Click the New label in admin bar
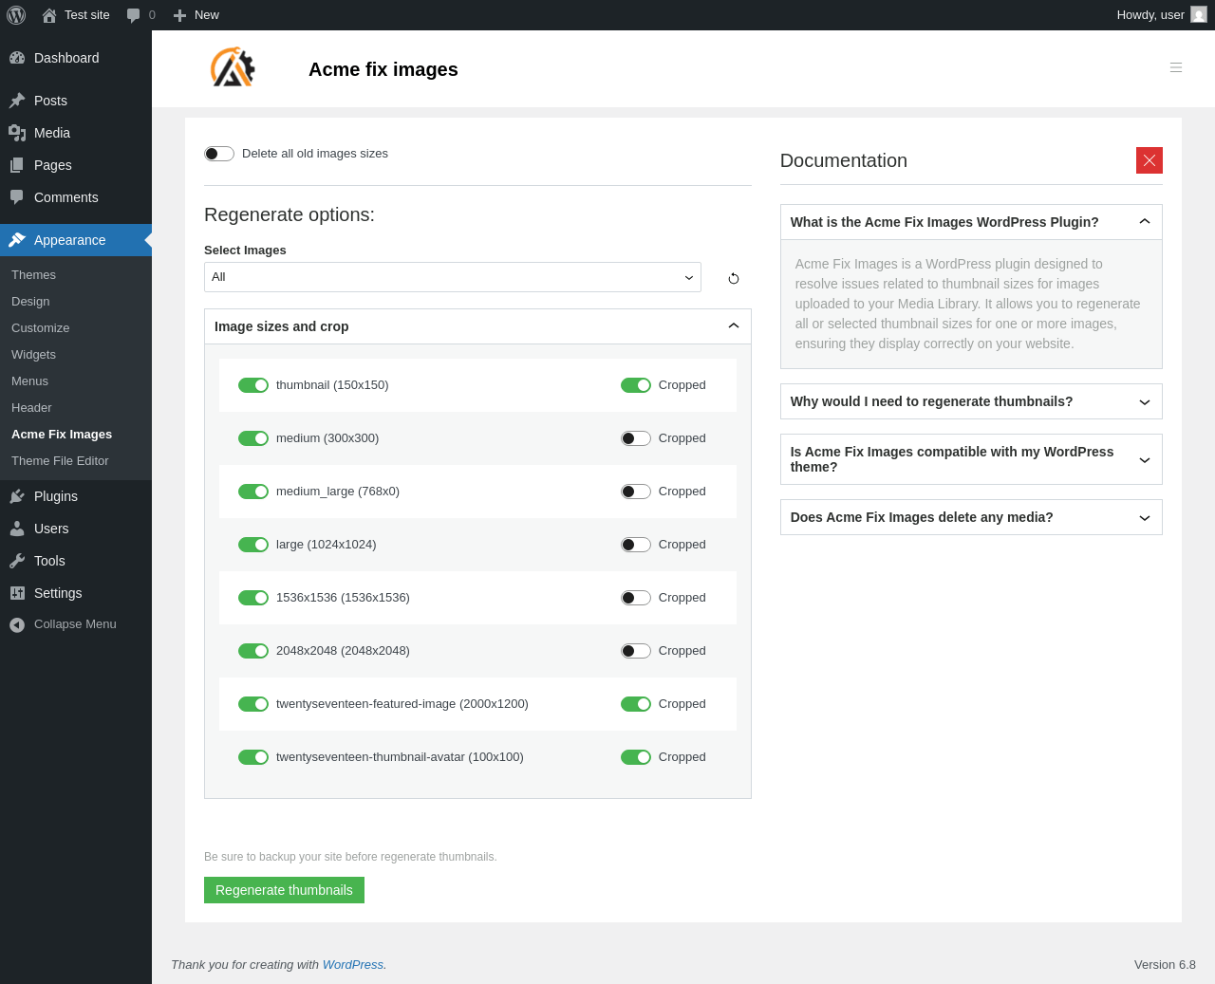This screenshot has width=1215, height=984. click(x=207, y=15)
